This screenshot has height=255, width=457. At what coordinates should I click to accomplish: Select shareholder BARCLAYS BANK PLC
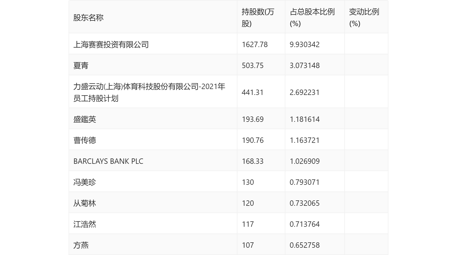[x=108, y=161]
